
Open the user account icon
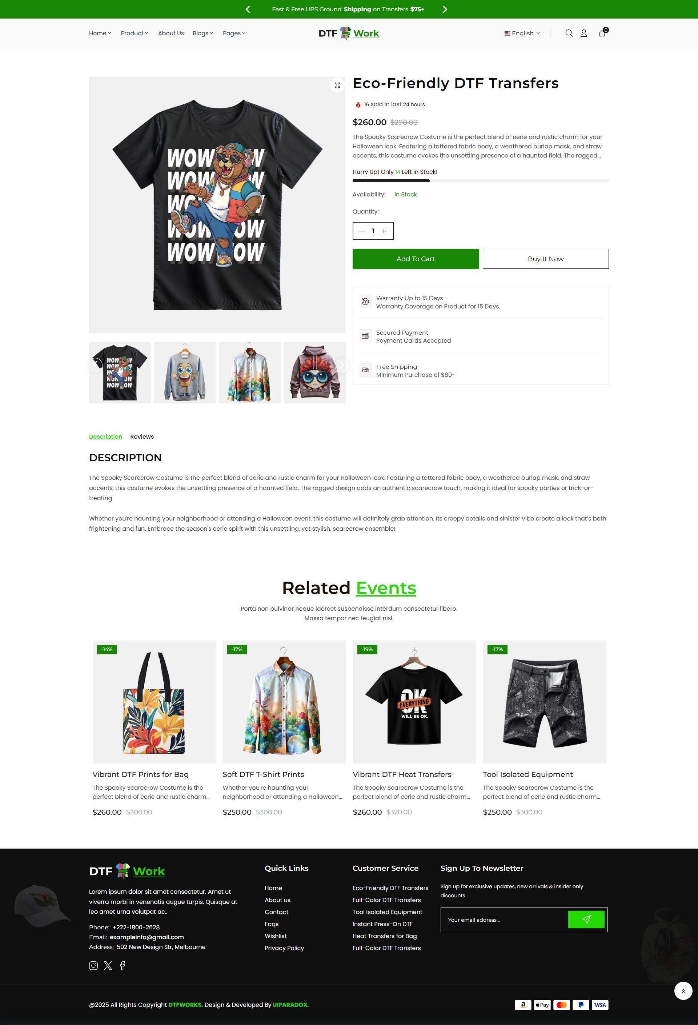(x=584, y=33)
